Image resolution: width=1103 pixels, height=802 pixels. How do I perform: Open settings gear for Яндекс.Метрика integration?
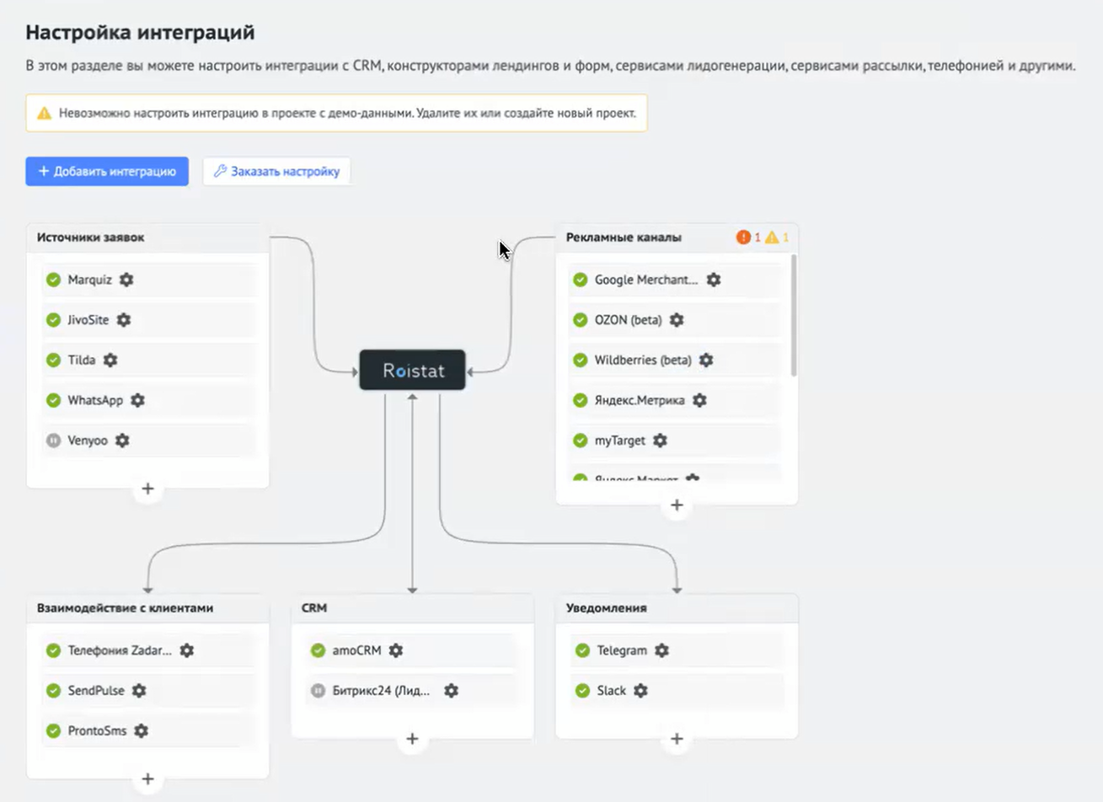[699, 400]
